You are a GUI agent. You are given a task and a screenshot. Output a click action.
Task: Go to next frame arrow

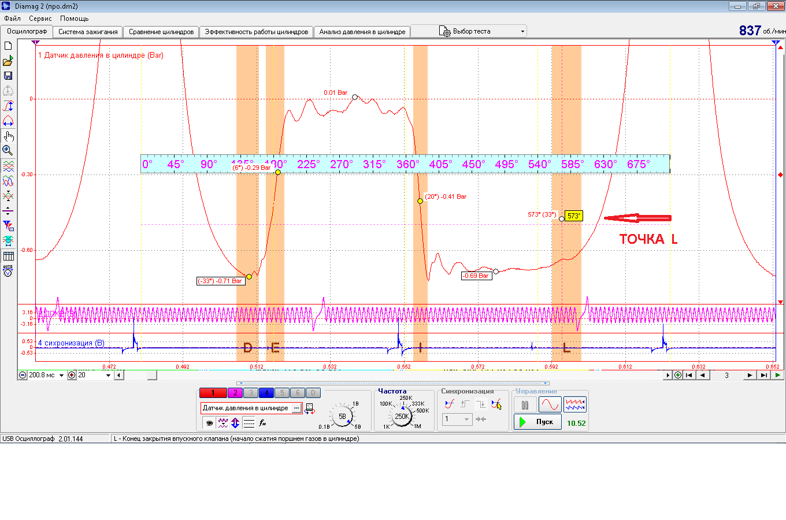(x=750, y=376)
